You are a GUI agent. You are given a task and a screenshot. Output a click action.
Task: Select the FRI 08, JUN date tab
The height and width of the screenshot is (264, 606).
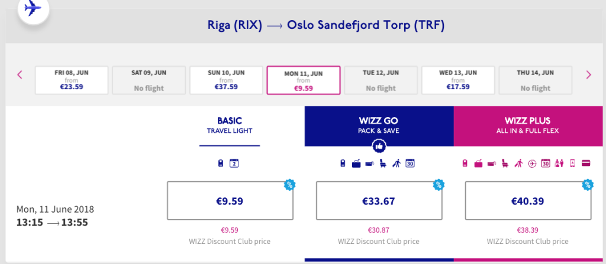[x=72, y=80]
